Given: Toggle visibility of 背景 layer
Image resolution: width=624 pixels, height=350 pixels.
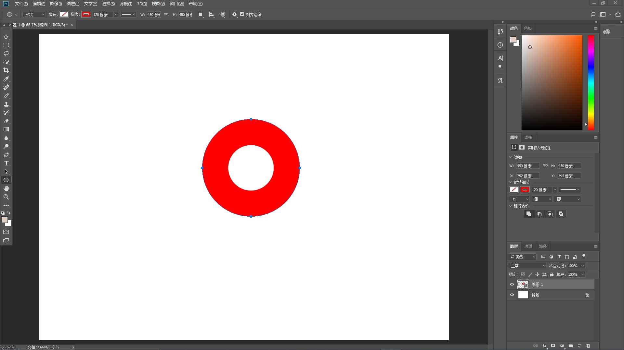Looking at the screenshot, I should click(512, 295).
